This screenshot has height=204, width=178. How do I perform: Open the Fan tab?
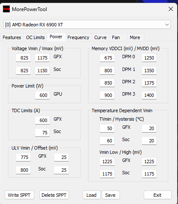116,37
